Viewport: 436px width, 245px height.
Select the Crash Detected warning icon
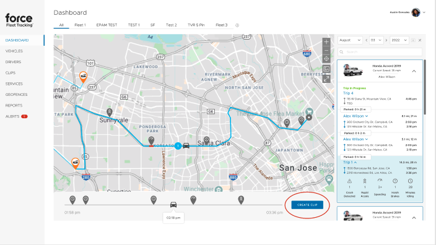click(x=349, y=181)
